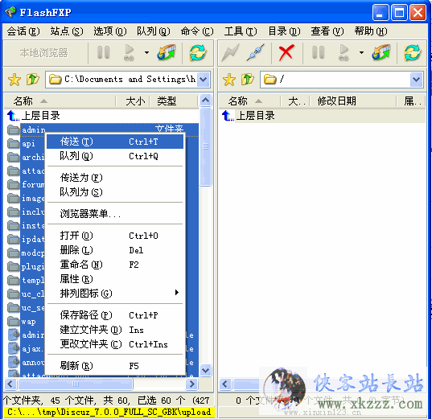
Task: Choose 建立文件夹(D) in context menu
Action: click(115, 330)
